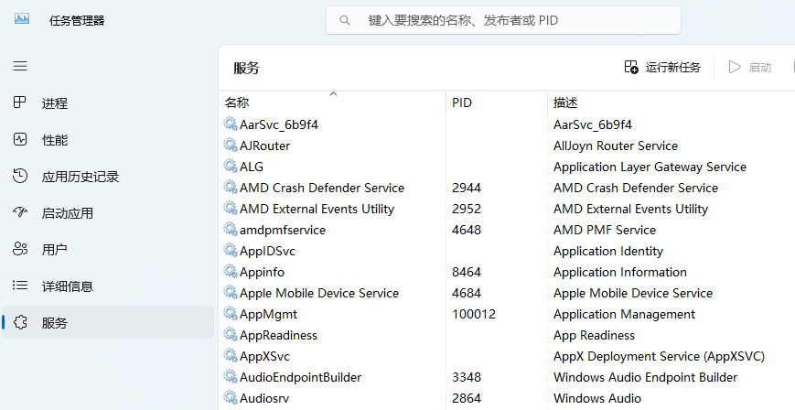The width and height of the screenshot is (795, 410).
Task: Click the Services (服务) puzzle icon
Action: (x=20, y=322)
